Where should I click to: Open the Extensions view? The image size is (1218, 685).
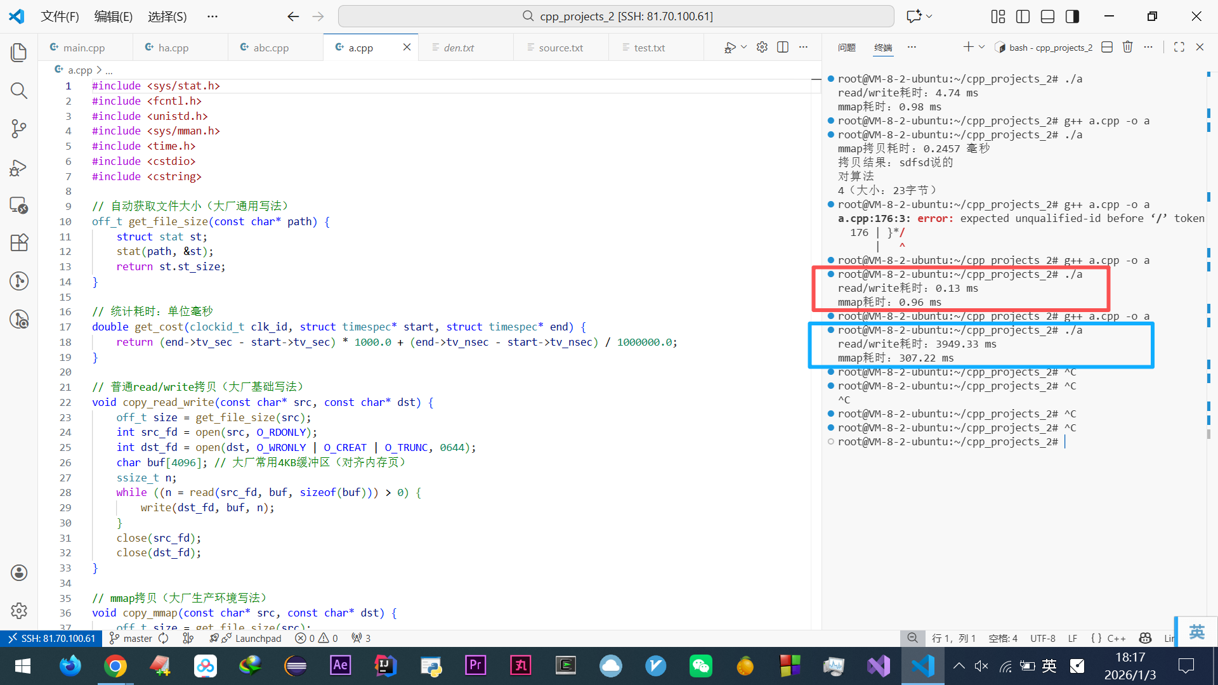(x=19, y=243)
